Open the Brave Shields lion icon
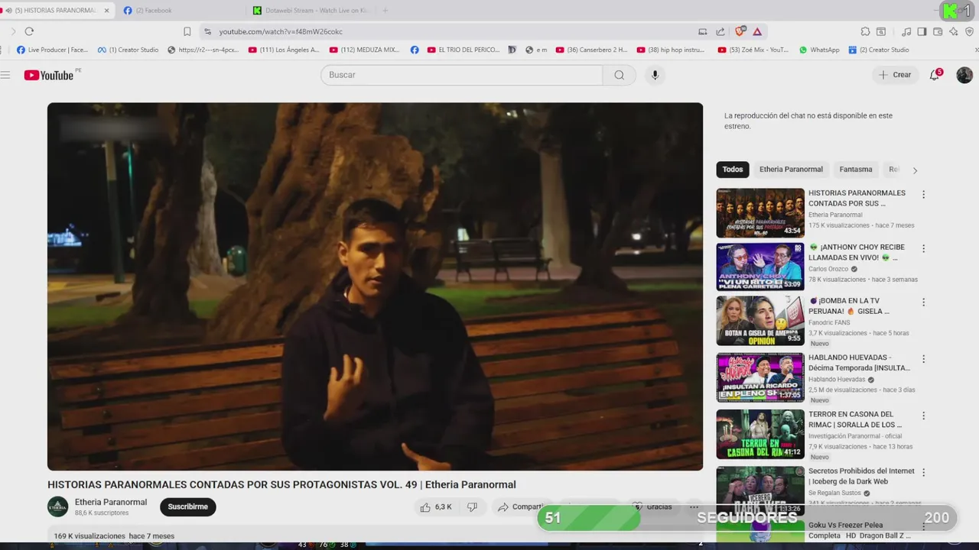Viewport: 979px width, 550px height. [x=740, y=31]
